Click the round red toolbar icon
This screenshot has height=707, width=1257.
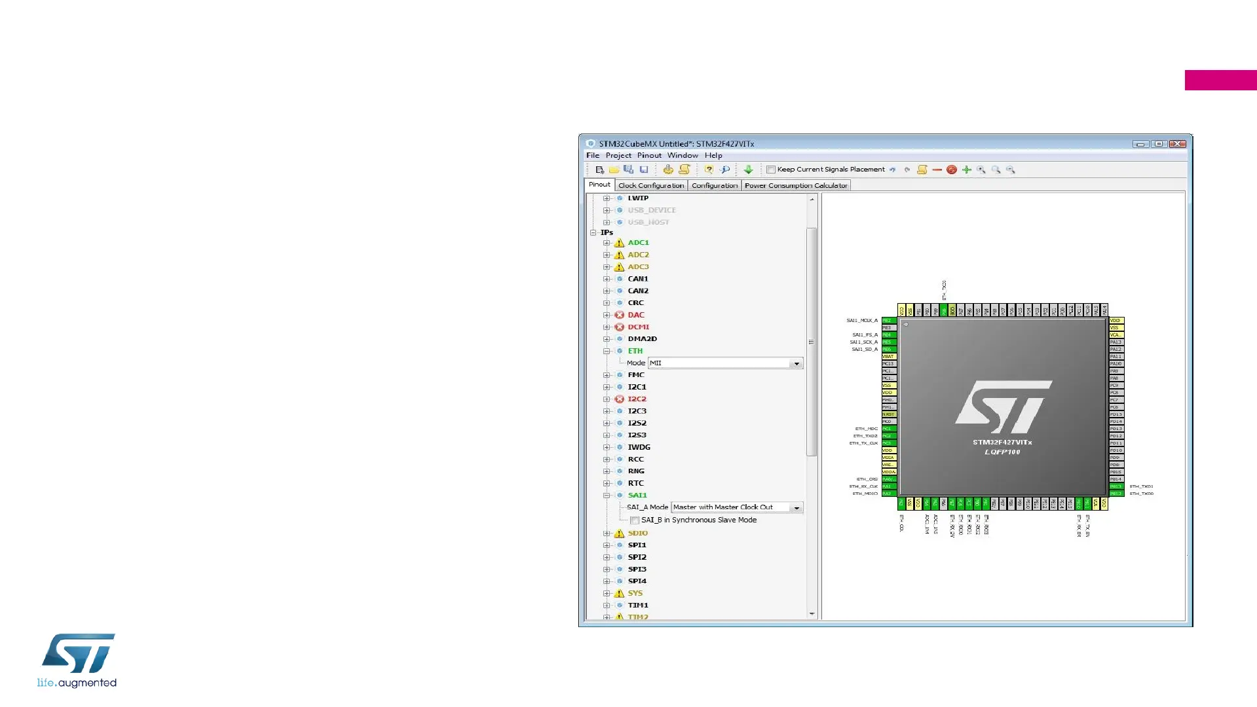pos(951,170)
